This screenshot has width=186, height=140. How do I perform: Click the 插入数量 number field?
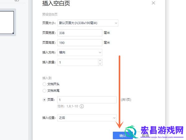click(x=78, y=62)
